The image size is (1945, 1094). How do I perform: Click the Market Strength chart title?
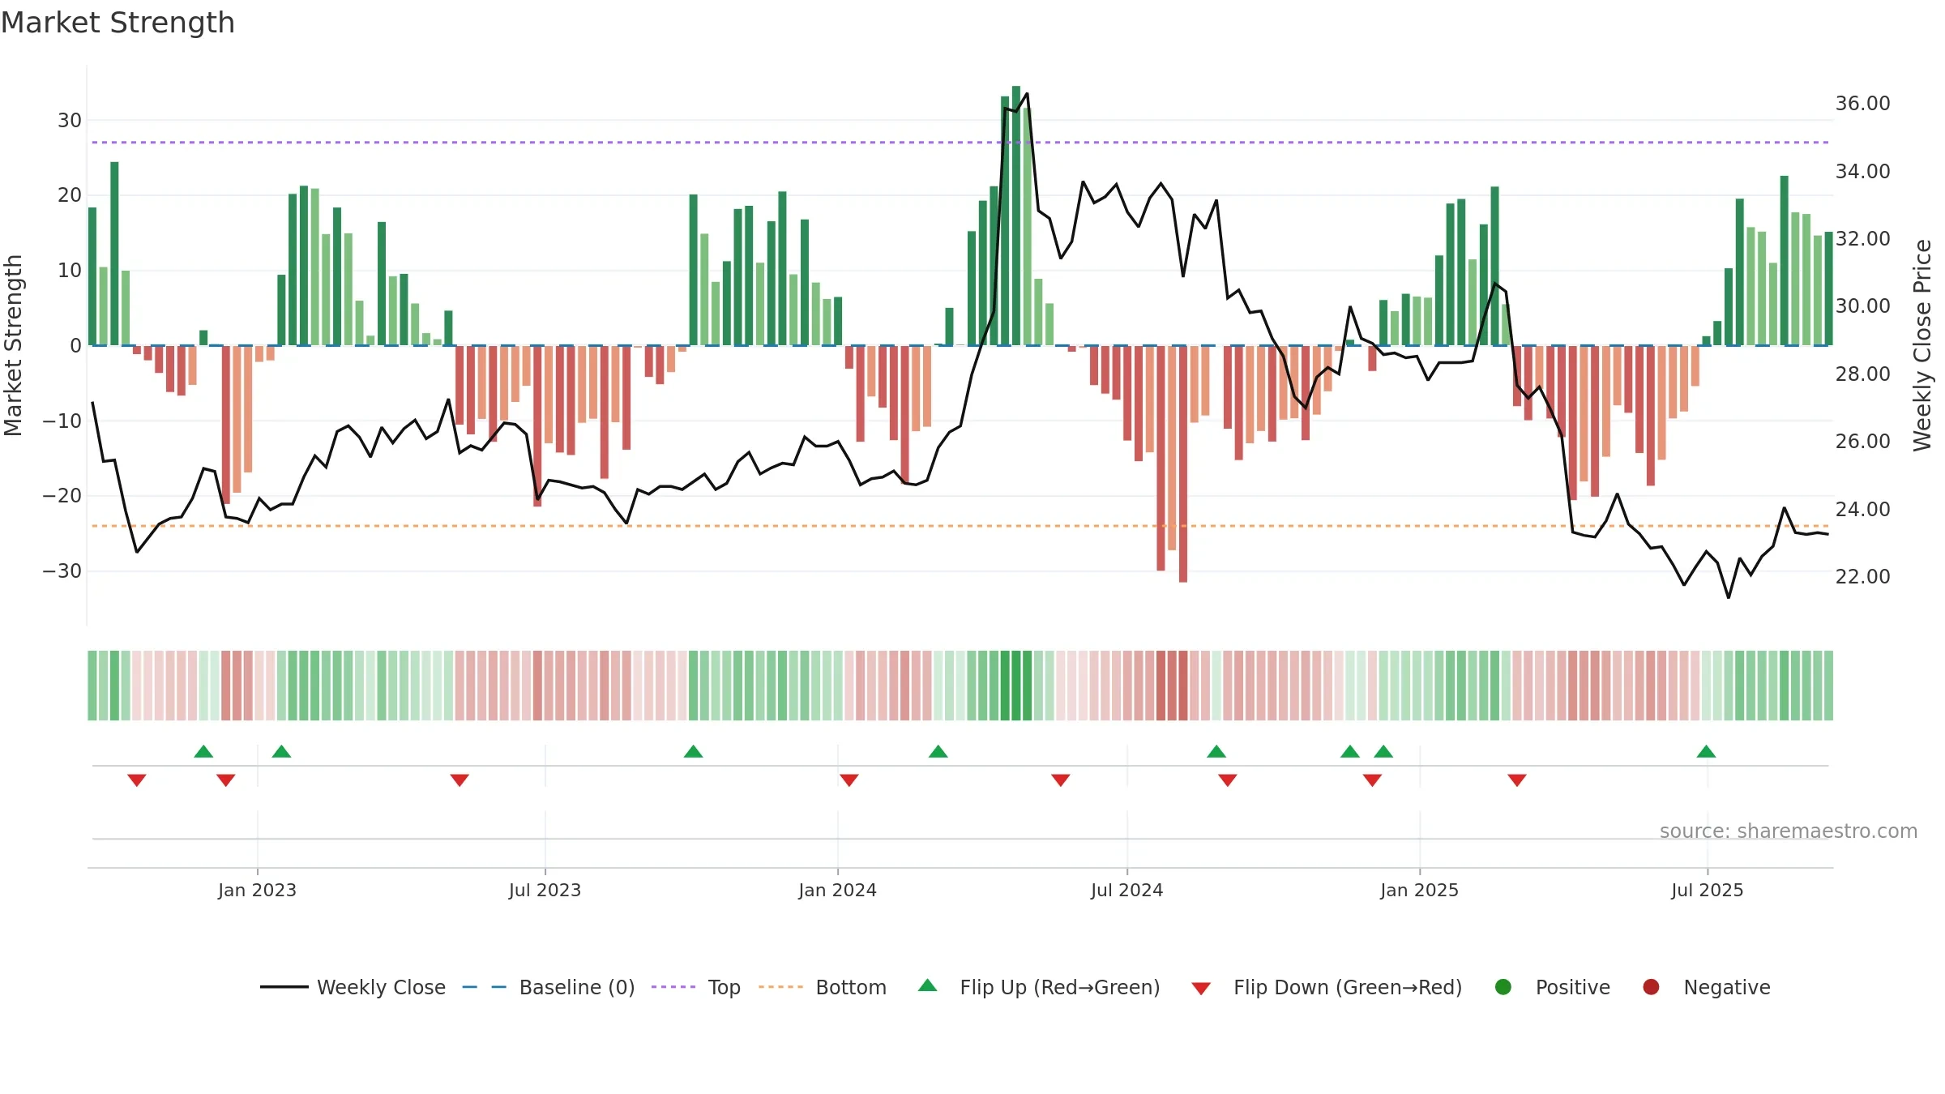(118, 23)
